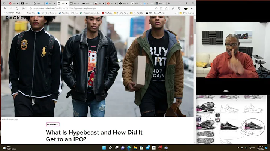Image resolution: width=270 pixels, height=151 pixels.
Task: Open the Other favorites folder
Action: [x=187, y=13]
